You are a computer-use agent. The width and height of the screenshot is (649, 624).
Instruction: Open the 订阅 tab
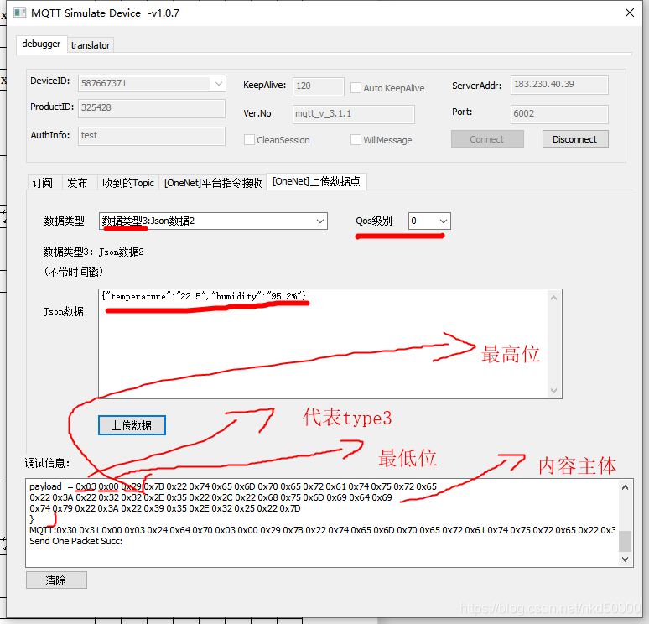tap(43, 183)
